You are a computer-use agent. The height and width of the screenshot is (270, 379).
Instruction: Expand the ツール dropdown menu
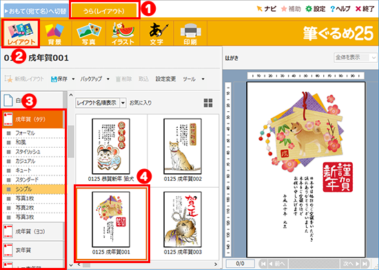point(203,79)
